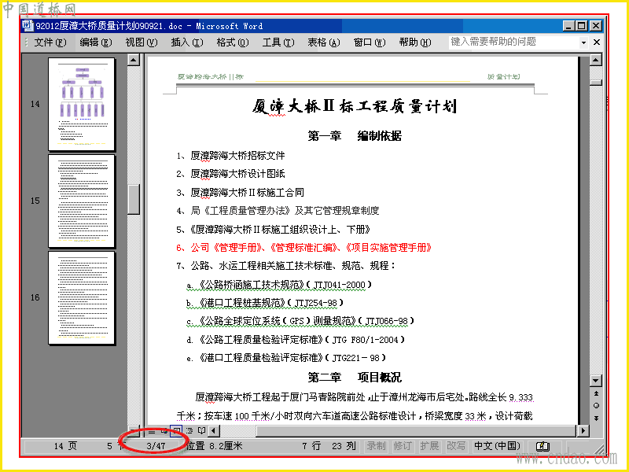Switch to Reading layout view icon

tap(201, 431)
